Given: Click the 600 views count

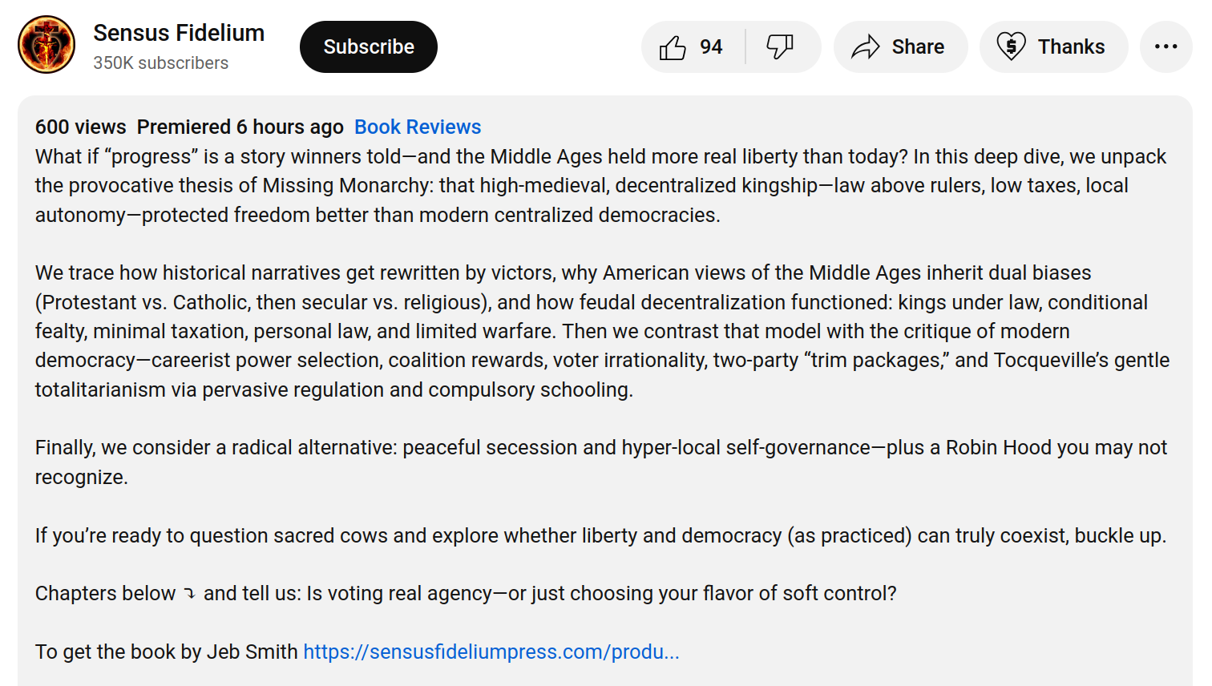Looking at the screenshot, I should (80, 127).
